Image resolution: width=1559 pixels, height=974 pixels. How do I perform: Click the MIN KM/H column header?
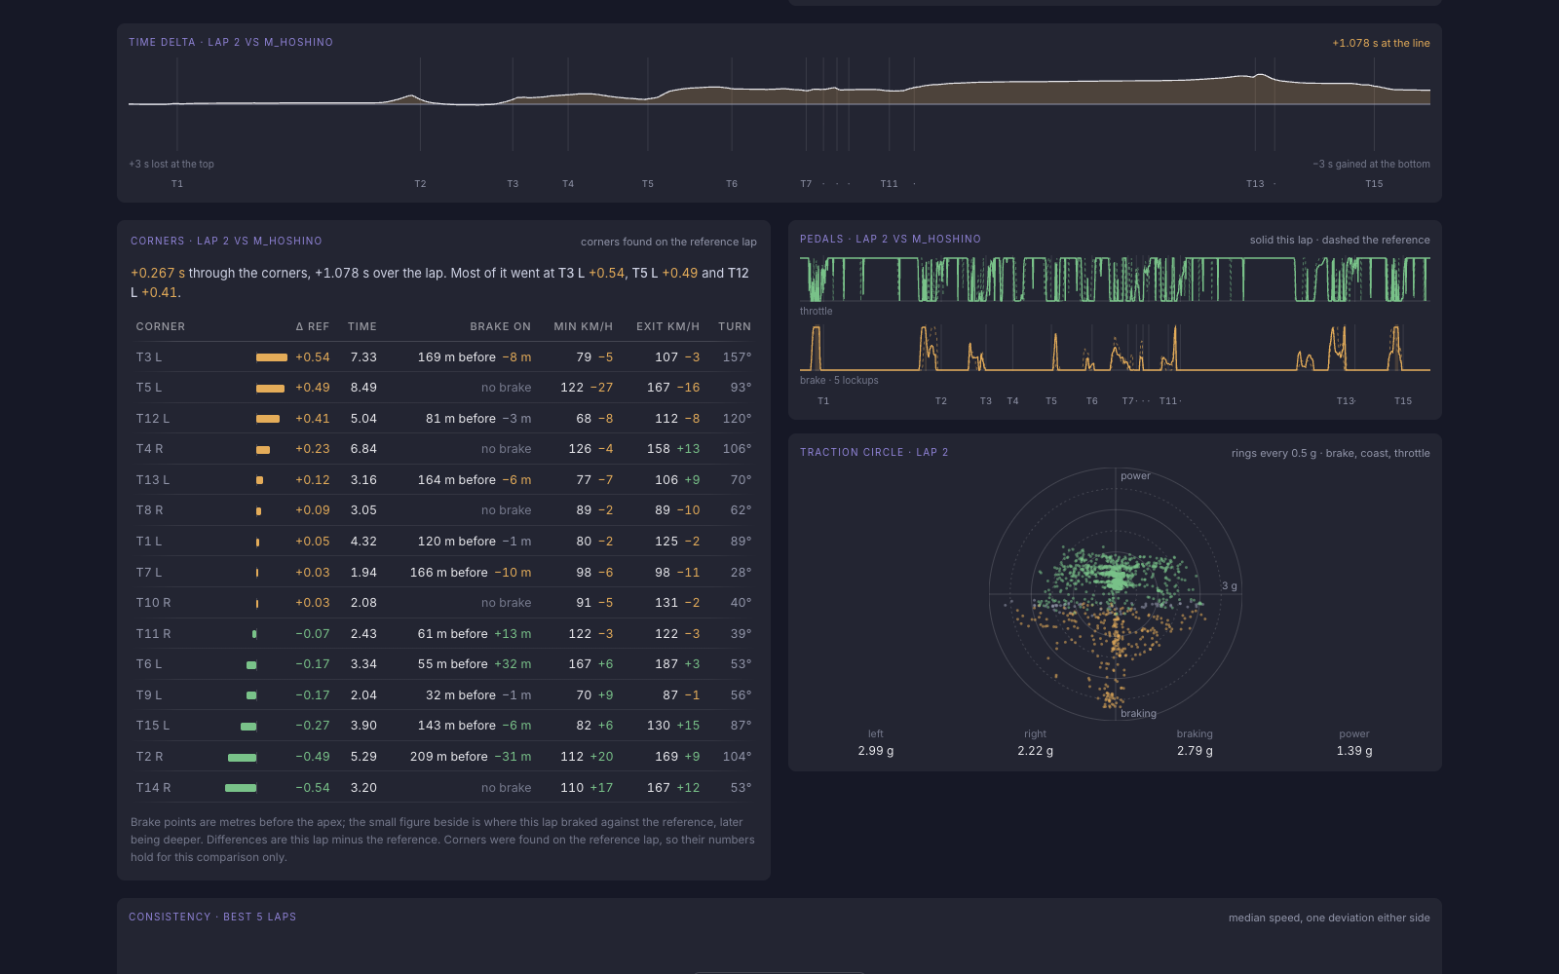point(584,327)
